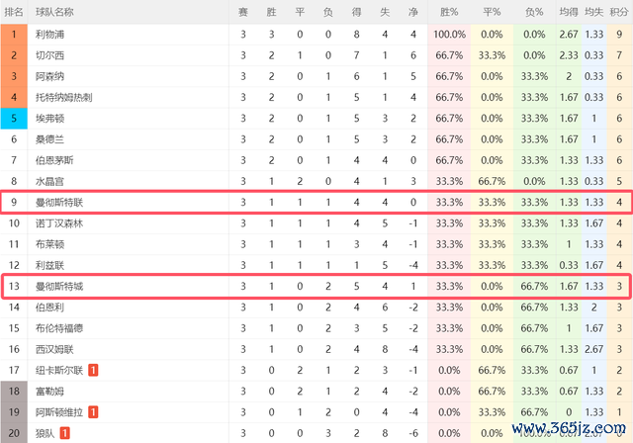
Task: Click the red card badge beside 阿斯顿维拉
Action: (93, 412)
